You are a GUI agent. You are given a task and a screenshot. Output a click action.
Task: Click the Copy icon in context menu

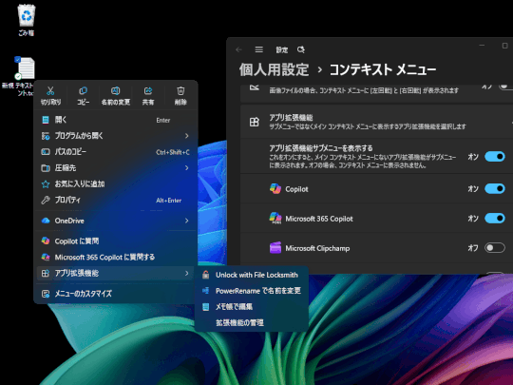(83, 90)
